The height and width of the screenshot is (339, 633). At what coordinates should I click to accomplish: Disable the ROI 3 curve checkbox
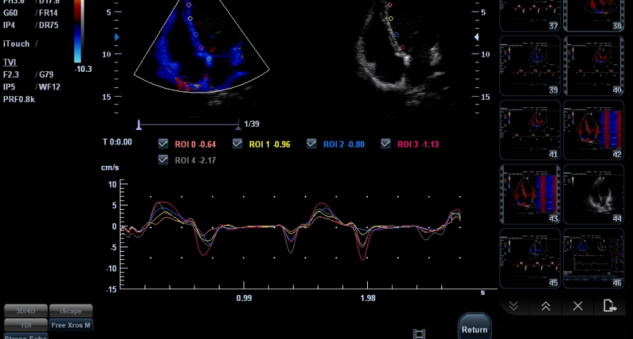coord(386,144)
